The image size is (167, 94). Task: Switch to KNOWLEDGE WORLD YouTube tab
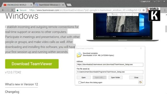(x=17, y=5)
